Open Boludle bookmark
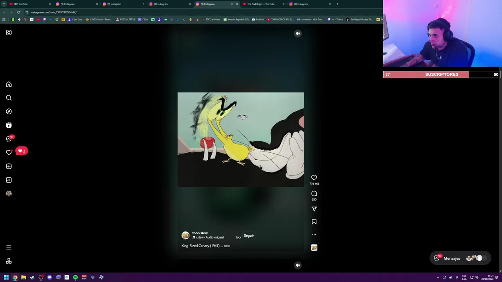Screen dimensions: 502x282 coord(258,20)
